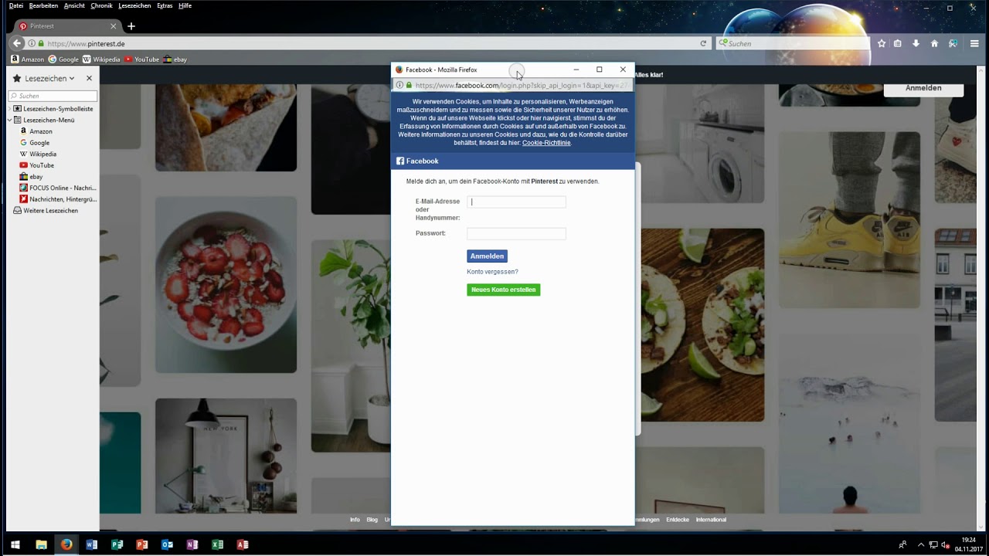Open Amazon in bookmarks toolbar
This screenshot has height=556, width=989.
(28, 59)
